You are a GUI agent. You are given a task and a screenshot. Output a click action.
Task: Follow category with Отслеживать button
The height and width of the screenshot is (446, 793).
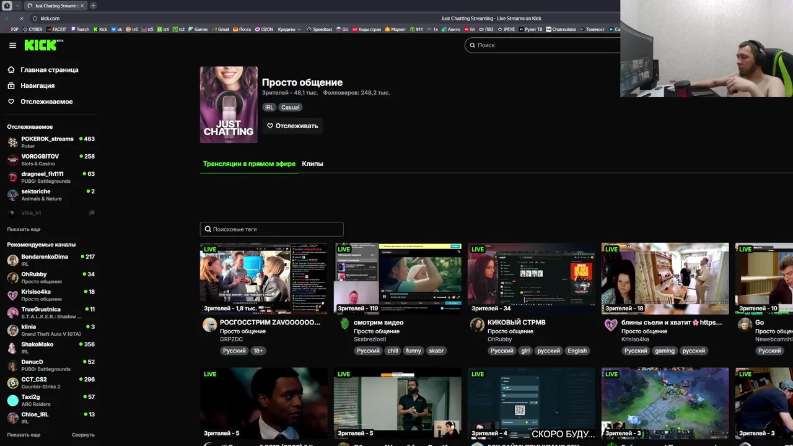click(x=292, y=126)
